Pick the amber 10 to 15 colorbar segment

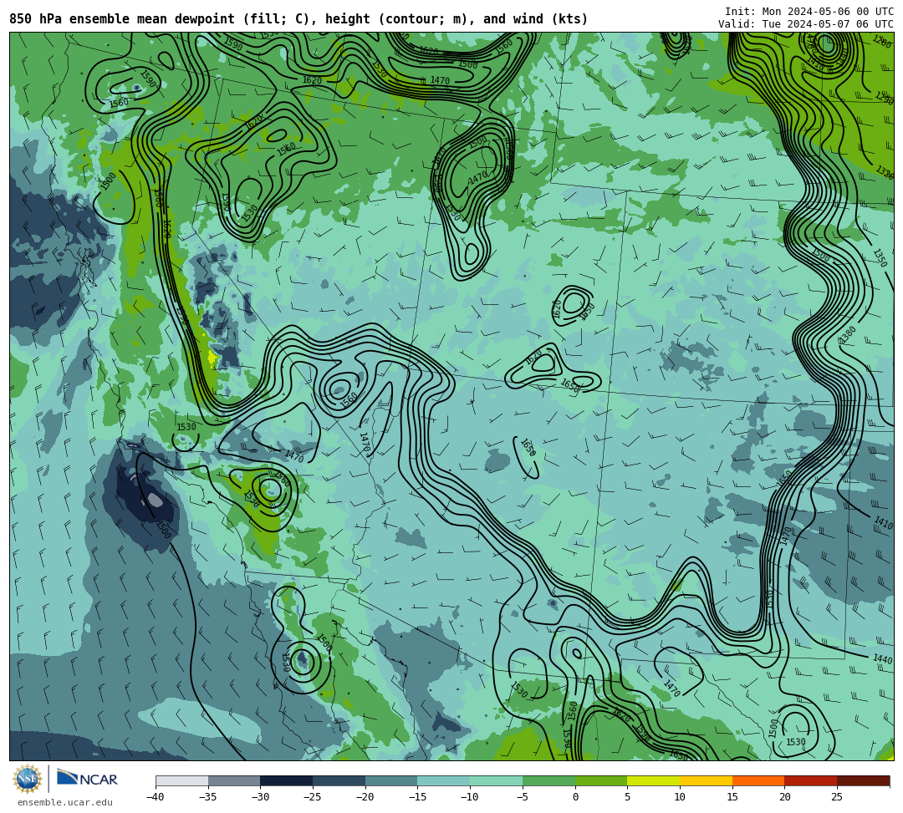706,780
